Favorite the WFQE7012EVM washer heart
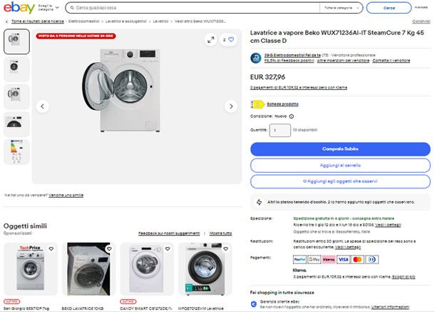Image resolution: width=435 pixels, height=312 pixels. click(226, 249)
